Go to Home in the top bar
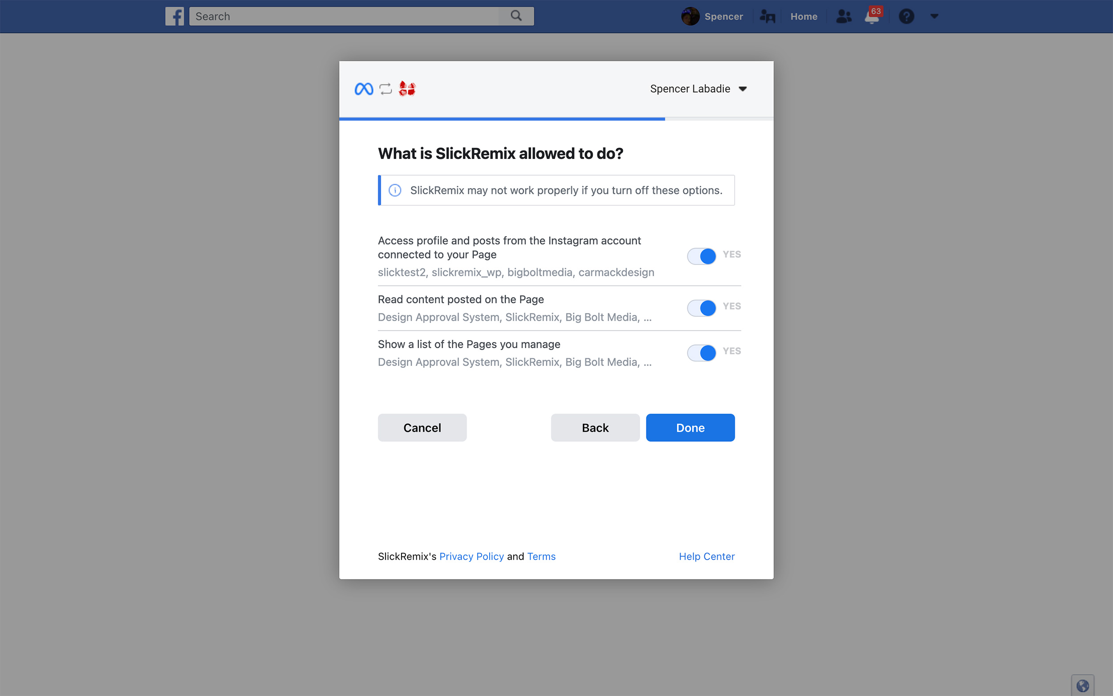Screen dimensions: 1113x696 803,16
